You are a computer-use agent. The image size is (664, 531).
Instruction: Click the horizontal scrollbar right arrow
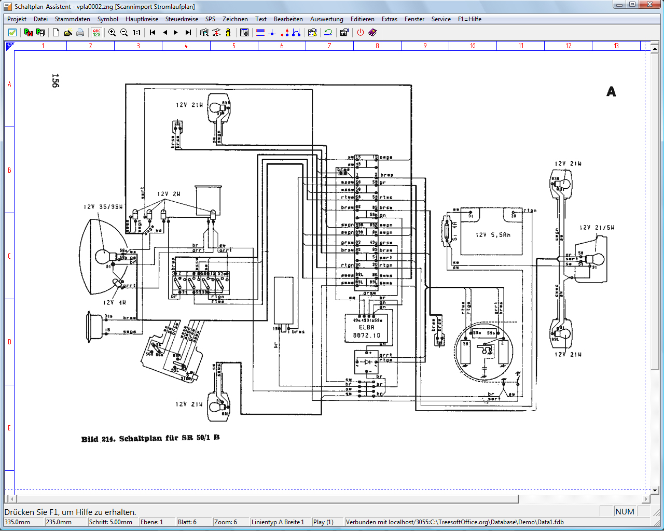click(646, 499)
